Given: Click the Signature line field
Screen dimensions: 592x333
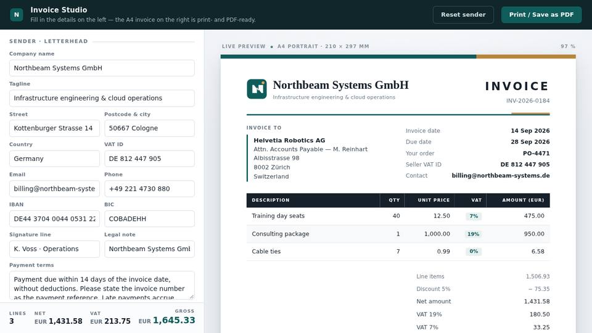Looking at the screenshot, I should tap(54, 249).
